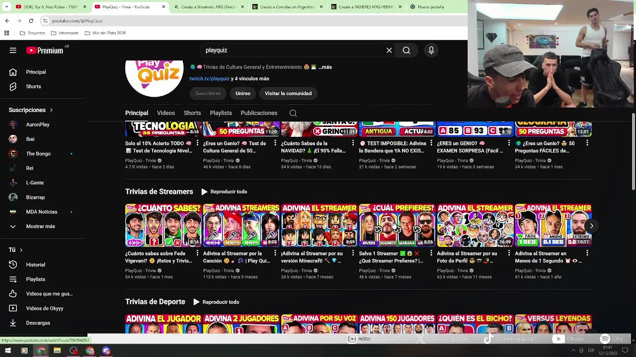Open the Principal home sidebar icon

(13, 72)
